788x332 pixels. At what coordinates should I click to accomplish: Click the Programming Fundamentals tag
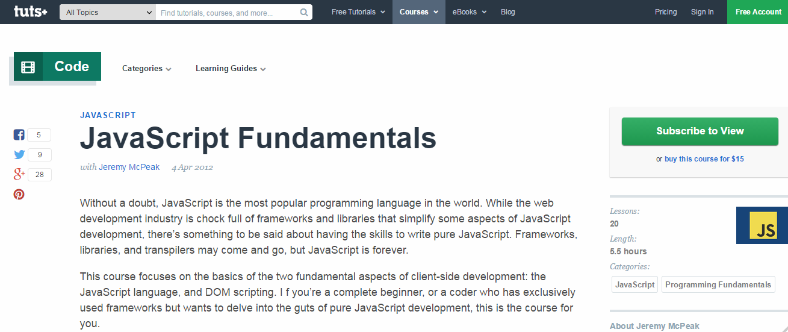[x=718, y=284]
